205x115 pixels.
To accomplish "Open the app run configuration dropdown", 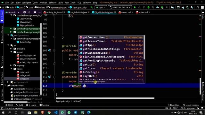I will (x=101, y=7).
